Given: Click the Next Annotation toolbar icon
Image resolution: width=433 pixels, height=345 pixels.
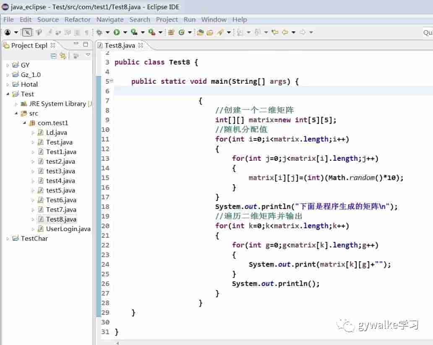Looking at the screenshot, I should (x=240, y=32).
